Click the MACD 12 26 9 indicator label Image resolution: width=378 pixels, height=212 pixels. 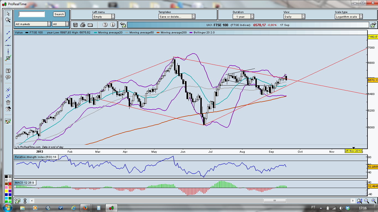[x=25, y=183]
